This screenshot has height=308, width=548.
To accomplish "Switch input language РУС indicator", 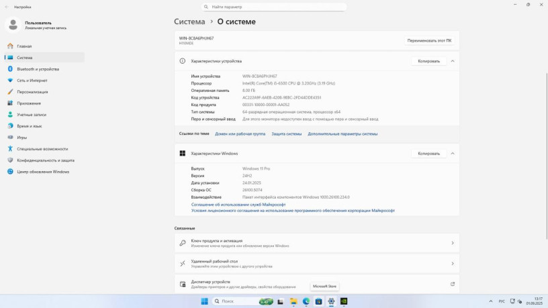I will pyautogui.click(x=502, y=301).
